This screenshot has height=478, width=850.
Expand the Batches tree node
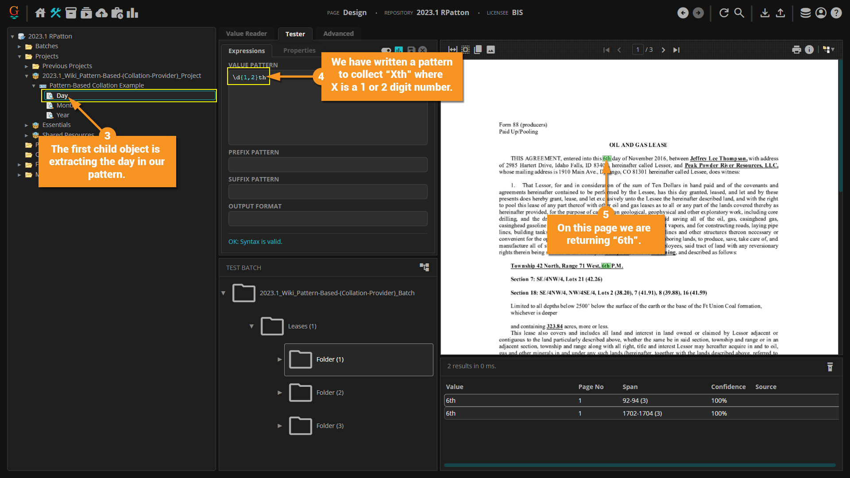point(19,46)
